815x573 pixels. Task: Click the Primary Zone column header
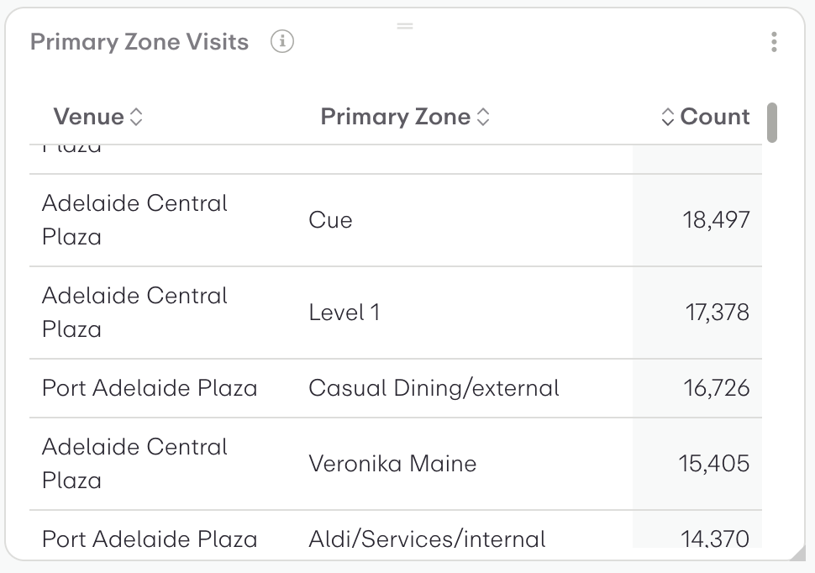pos(396,117)
